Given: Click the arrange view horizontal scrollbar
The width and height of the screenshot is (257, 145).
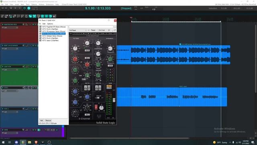Looking at the screenshot, I should tap(129, 138).
